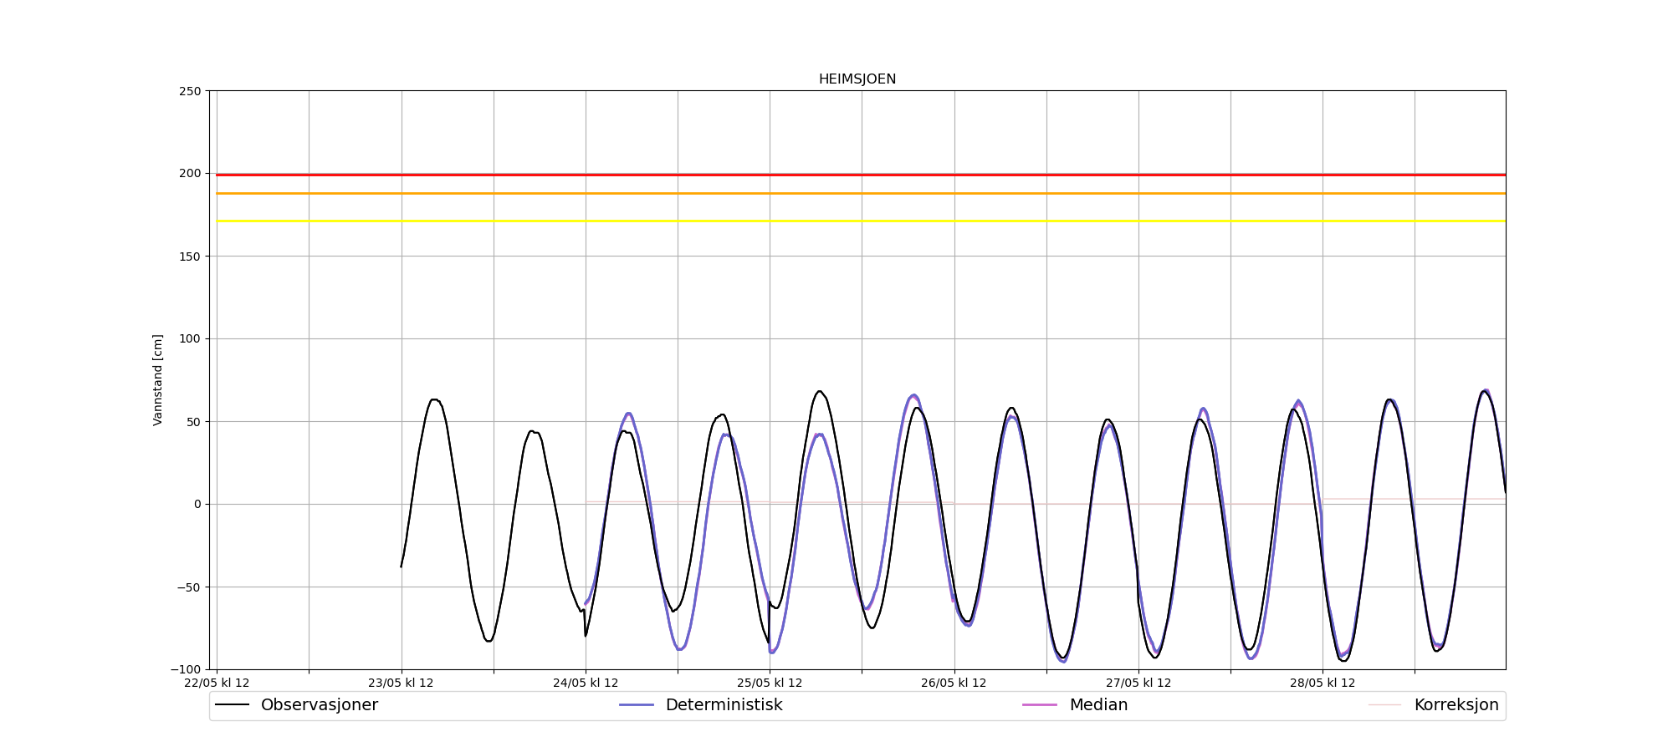Click the 24/05 kl 12 axis tick label
1673x752 pixels.
coord(586,683)
